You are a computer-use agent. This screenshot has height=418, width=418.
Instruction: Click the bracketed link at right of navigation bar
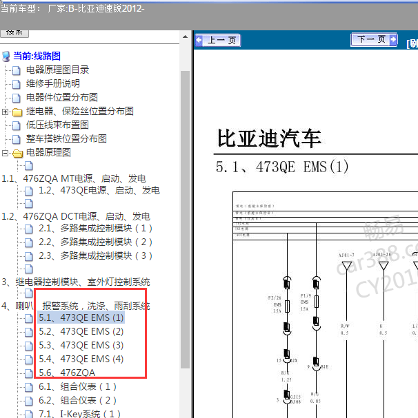coord(412,43)
